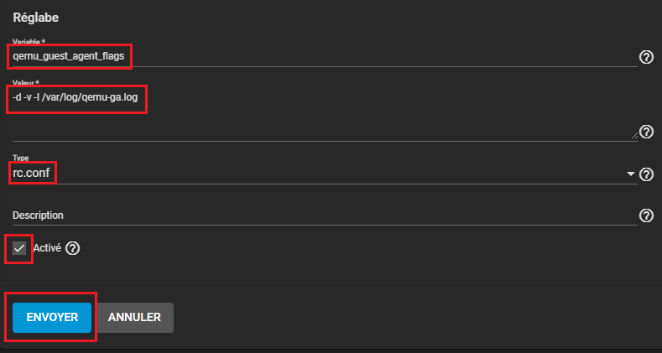Click the Valeur textarea resize handle

[633, 135]
